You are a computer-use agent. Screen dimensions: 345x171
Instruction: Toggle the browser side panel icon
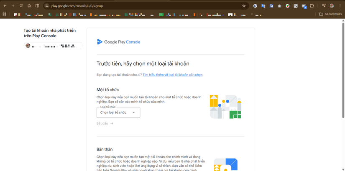(x=37, y=6)
